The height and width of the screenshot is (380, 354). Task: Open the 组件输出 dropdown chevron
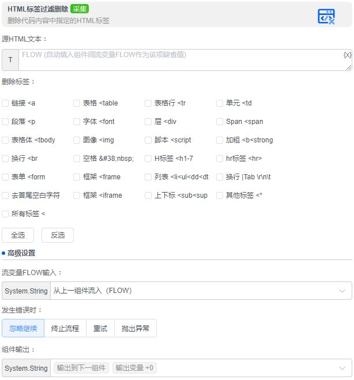coord(342,368)
